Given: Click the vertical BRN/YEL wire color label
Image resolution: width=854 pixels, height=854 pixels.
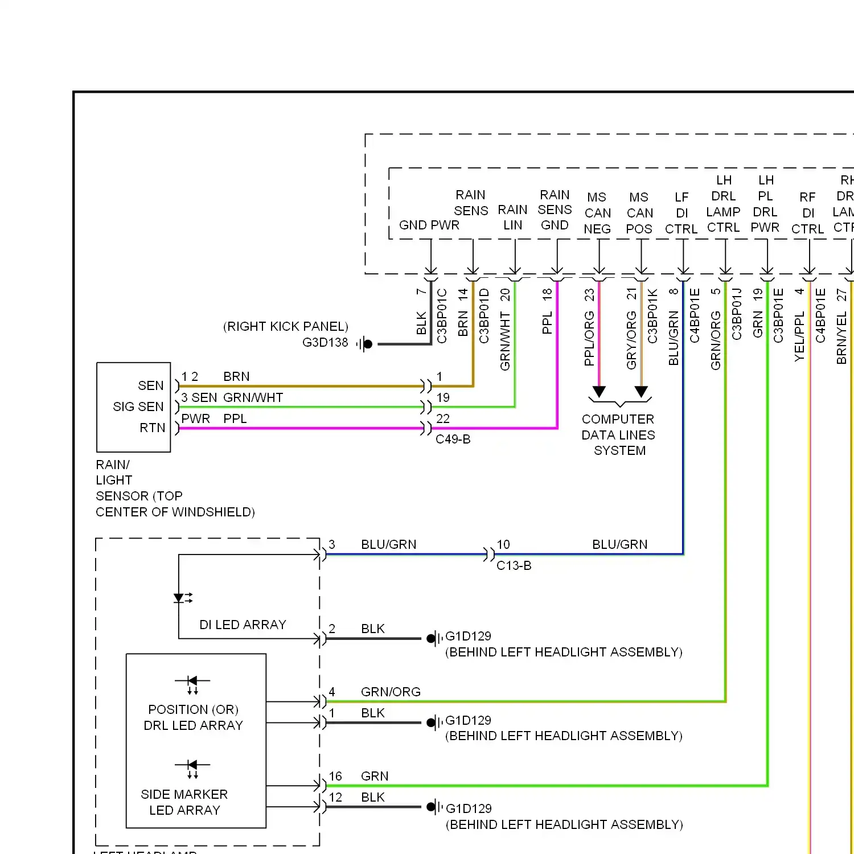Looking at the screenshot, I should 842,338.
